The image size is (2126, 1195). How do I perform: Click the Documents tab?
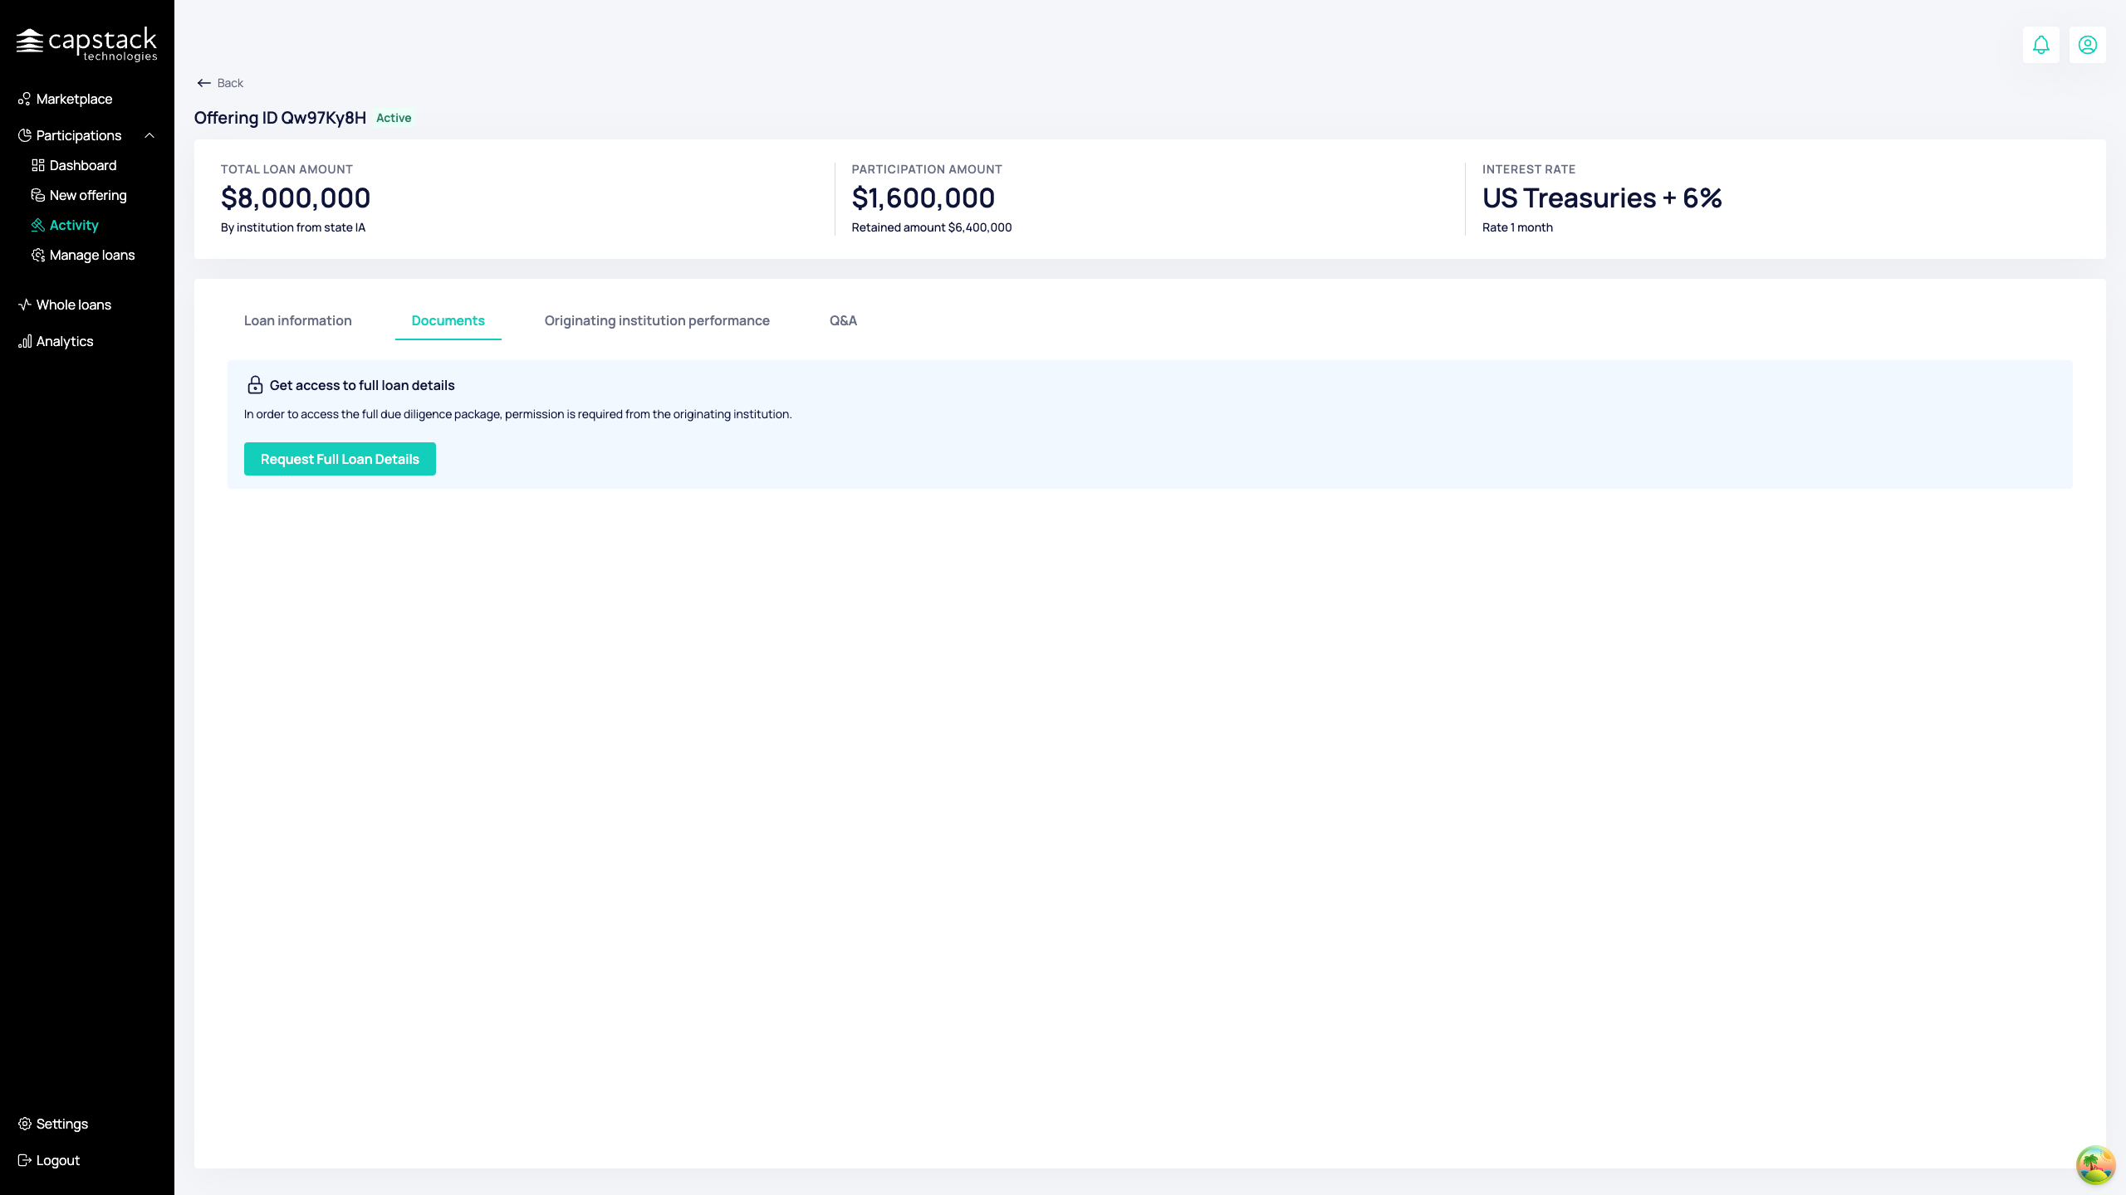tap(448, 320)
